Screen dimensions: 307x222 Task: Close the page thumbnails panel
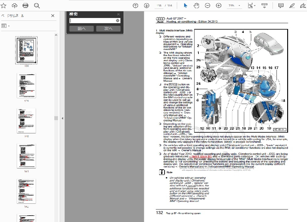coord(53,16)
